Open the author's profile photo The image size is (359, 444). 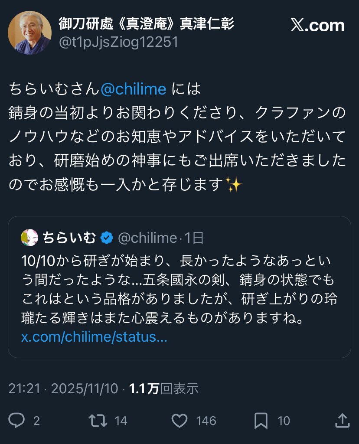(29, 33)
